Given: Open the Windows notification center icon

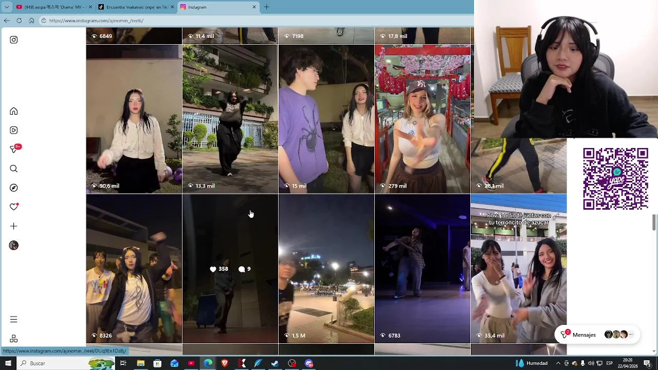Looking at the screenshot, I should pyautogui.click(x=647, y=363).
